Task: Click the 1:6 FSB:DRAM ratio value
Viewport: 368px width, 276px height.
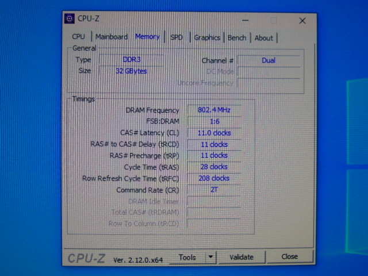Action: (x=214, y=121)
